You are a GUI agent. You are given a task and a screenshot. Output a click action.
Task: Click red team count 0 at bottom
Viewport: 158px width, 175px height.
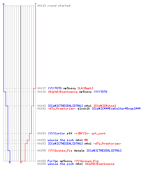pos(21,162)
